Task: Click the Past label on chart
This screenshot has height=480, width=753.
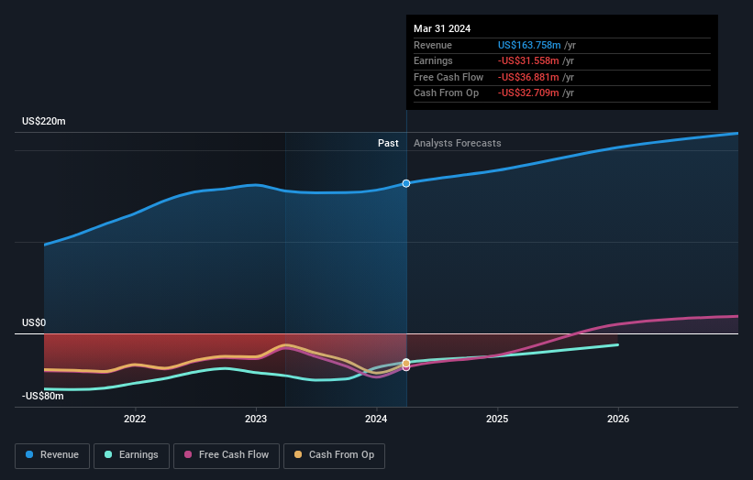Action: 388,144
